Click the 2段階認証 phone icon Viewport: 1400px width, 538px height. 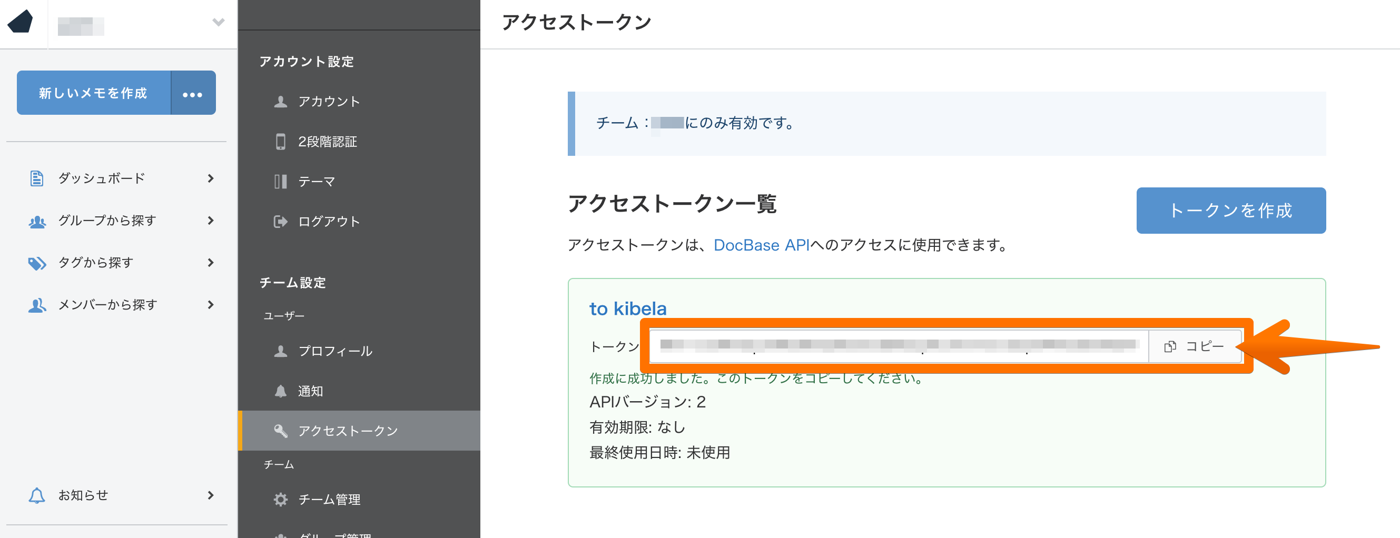point(280,142)
